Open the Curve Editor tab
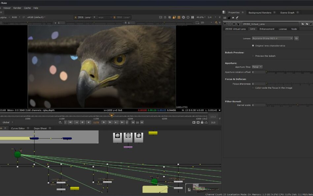This screenshot has width=313, height=196. 18,128
